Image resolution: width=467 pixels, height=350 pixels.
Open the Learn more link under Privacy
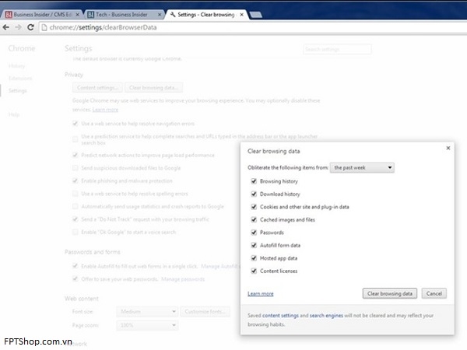coord(105,110)
